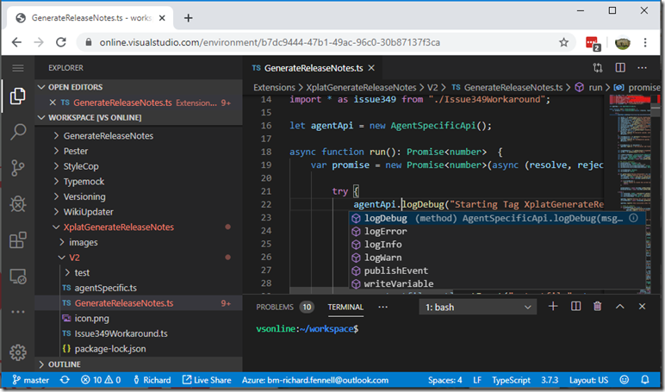The width and height of the screenshot is (665, 392).
Task: Close GenerateReleaseNotes.ts editor tab
Action: pos(371,68)
